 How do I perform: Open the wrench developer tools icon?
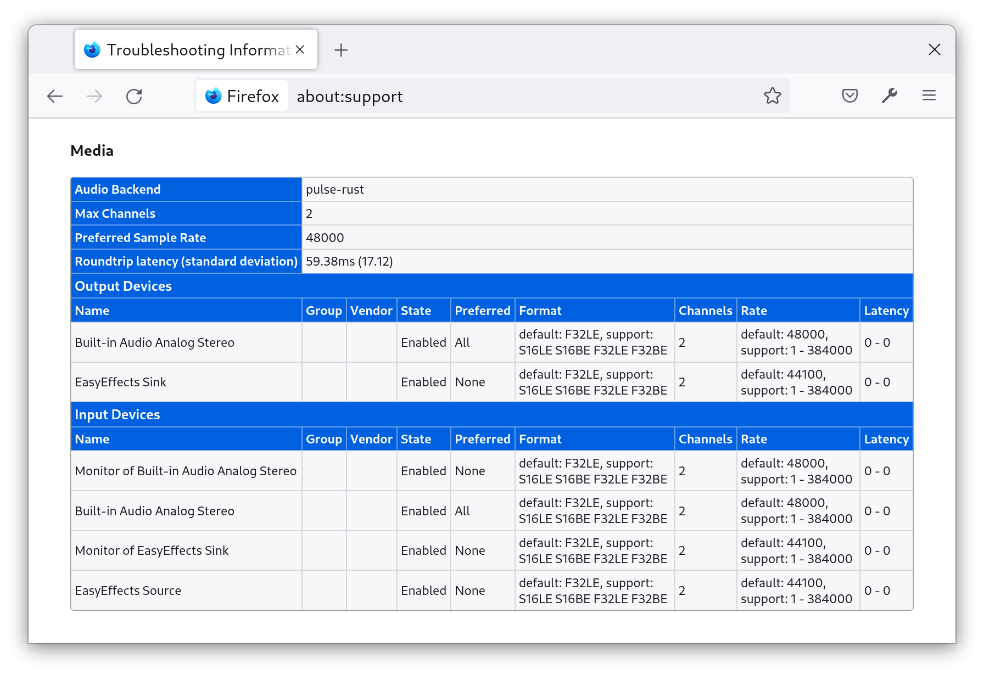[x=890, y=96]
